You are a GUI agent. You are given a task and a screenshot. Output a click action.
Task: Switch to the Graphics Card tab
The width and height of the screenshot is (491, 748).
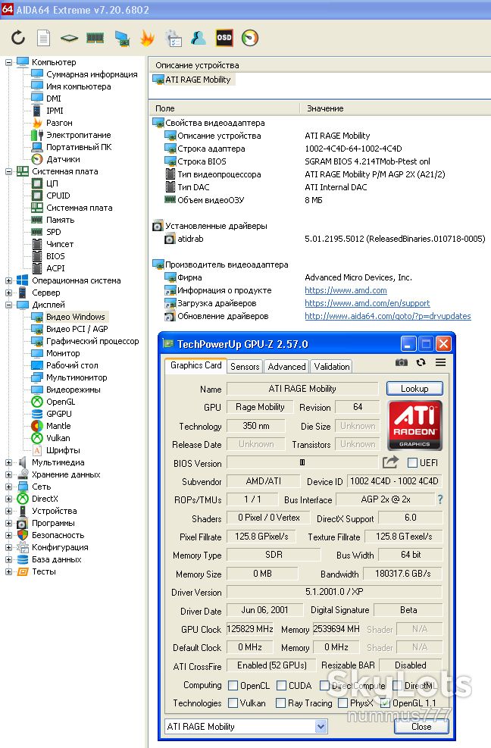coord(195,365)
